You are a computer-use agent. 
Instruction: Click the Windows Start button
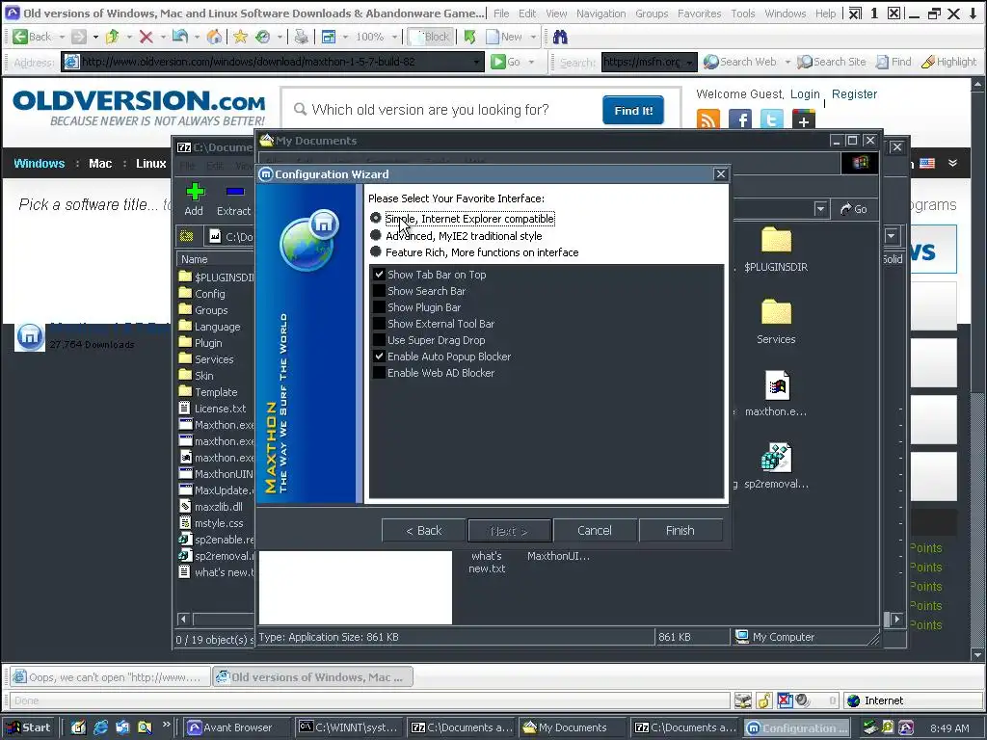30,727
